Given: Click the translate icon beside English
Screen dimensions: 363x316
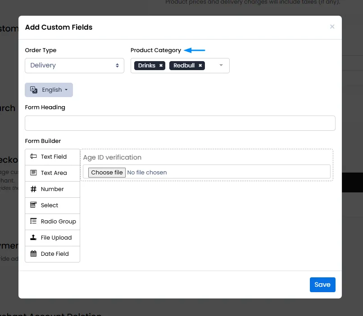Looking at the screenshot, I should coord(34,89).
